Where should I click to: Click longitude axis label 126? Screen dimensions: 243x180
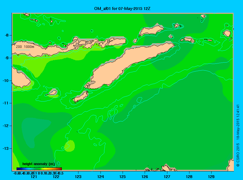145,177
